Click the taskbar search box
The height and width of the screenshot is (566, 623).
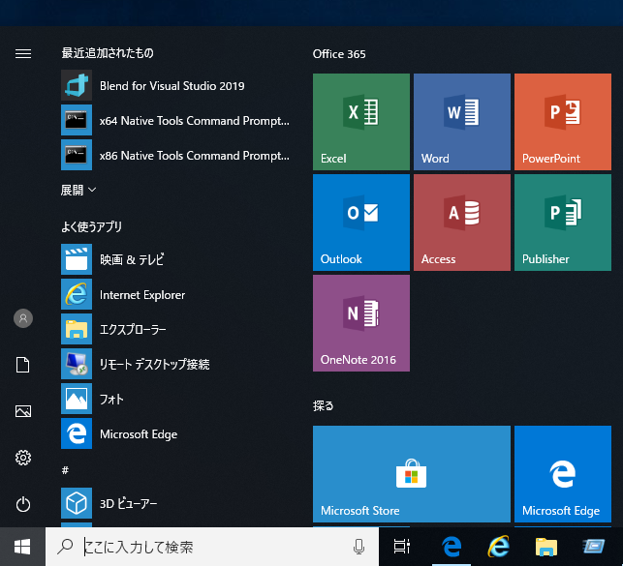[x=212, y=547]
